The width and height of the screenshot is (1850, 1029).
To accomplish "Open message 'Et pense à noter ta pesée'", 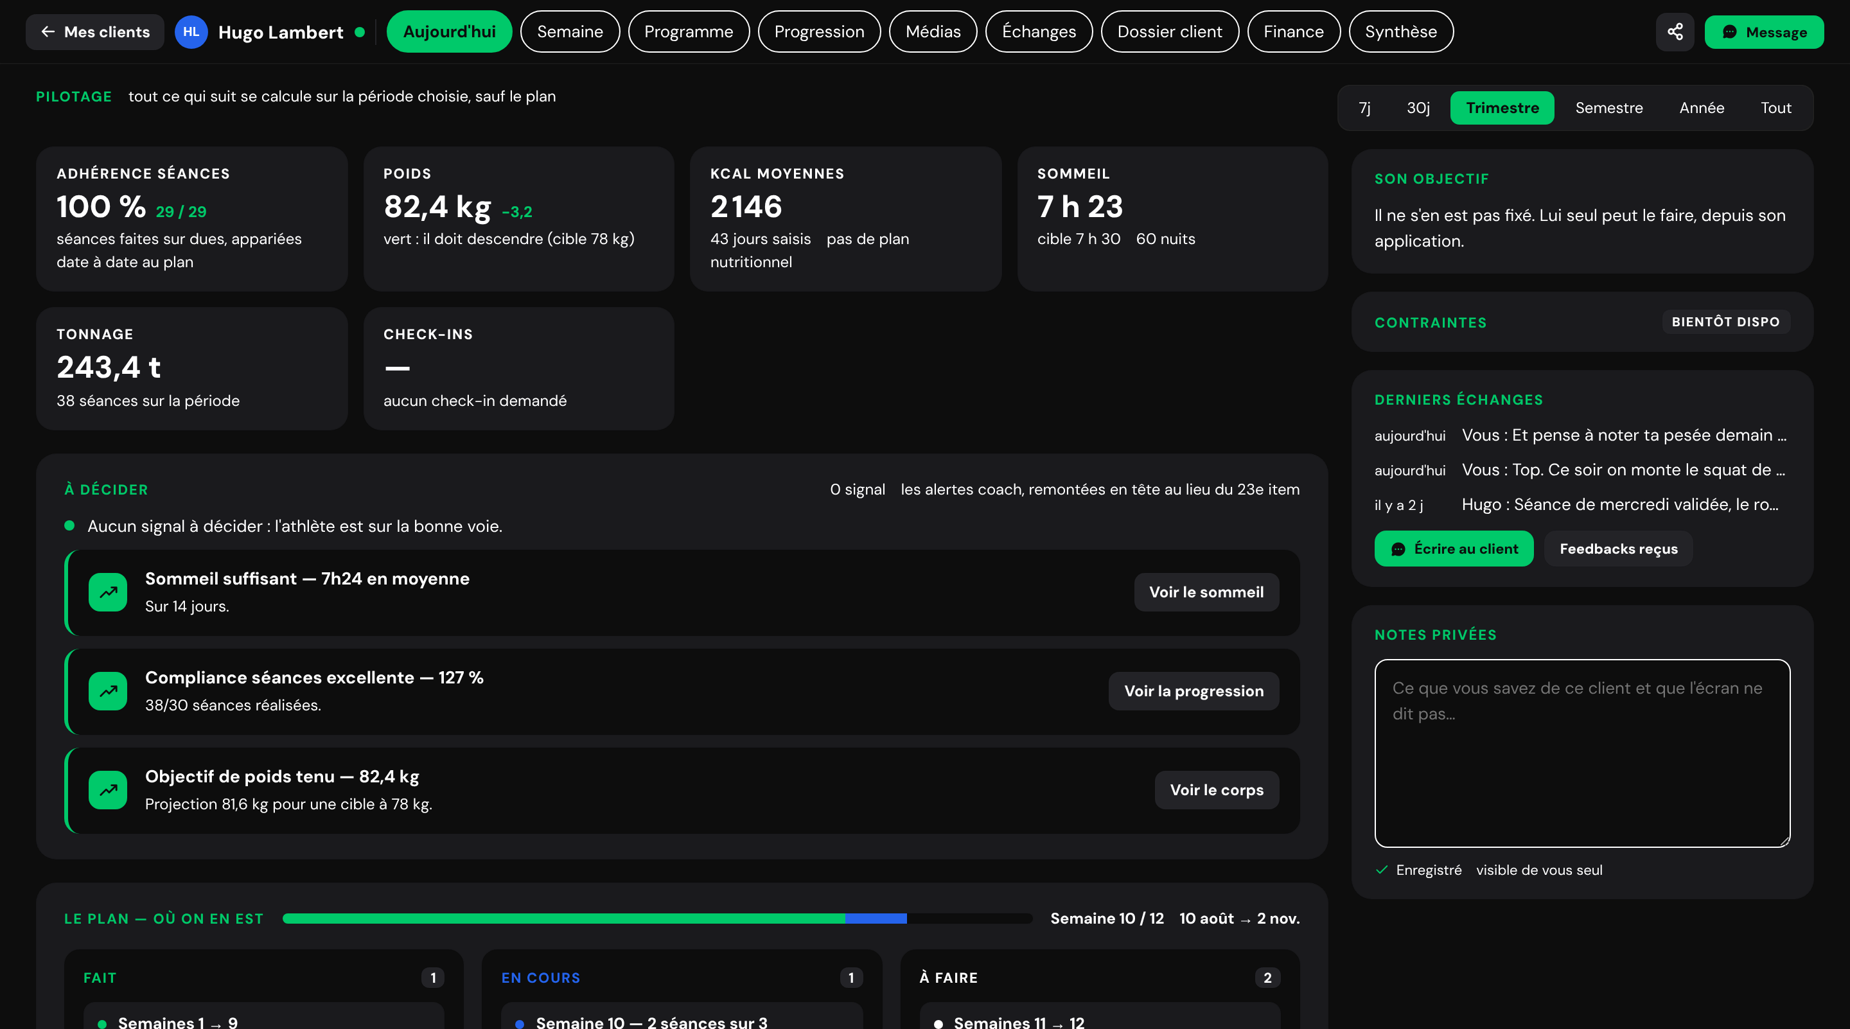I will point(1582,435).
